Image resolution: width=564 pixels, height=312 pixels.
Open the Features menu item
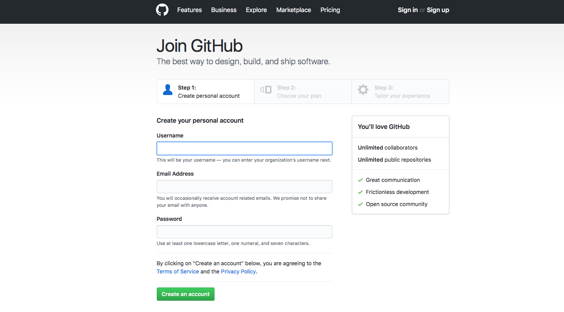[190, 10]
